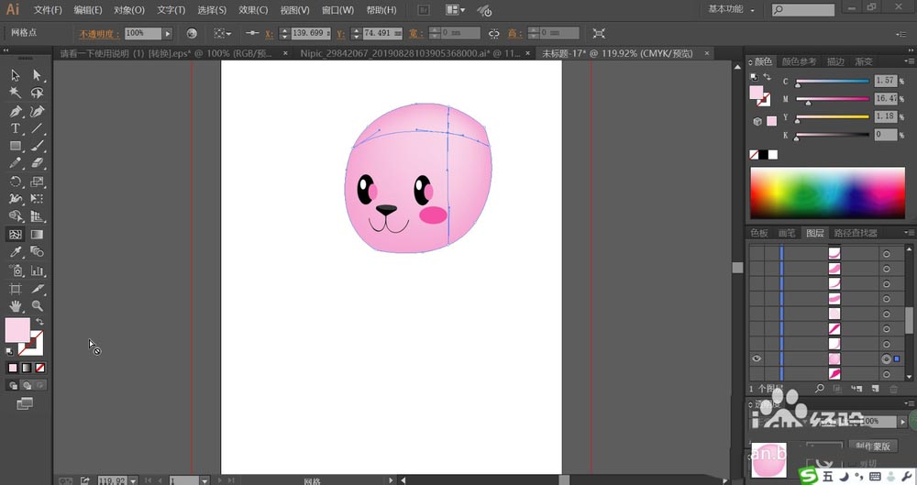This screenshot has width=917, height=485.
Task: Choose the Eyedropper tool
Action: (x=16, y=252)
